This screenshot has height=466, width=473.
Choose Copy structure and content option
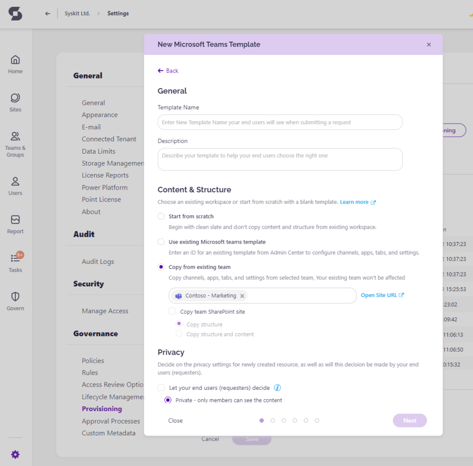pyautogui.click(x=179, y=334)
